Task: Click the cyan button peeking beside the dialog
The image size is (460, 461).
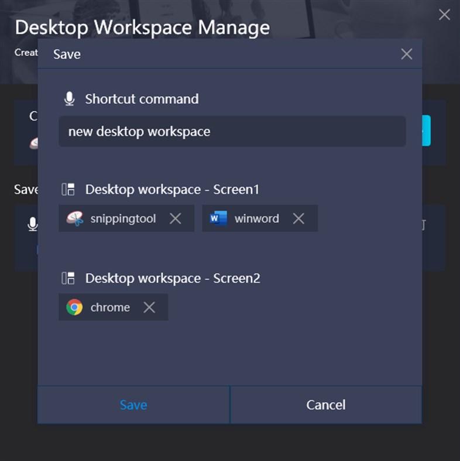Action: (x=427, y=131)
